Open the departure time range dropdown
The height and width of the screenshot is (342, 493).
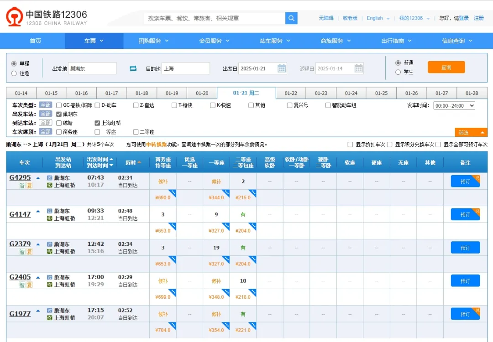click(x=454, y=105)
